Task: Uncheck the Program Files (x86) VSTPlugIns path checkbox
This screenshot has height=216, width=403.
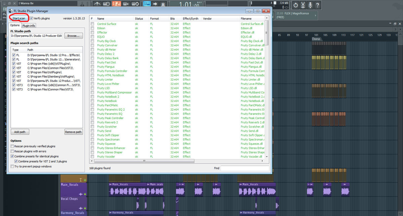Action: 14,63
